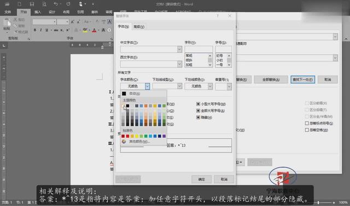
Task: Open the File (文件) menu
Action: (x=8, y=12)
